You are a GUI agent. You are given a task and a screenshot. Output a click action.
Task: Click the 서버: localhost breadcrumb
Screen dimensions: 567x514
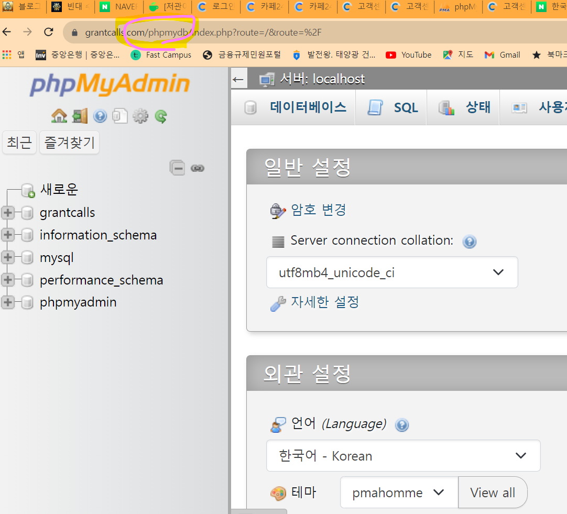point(322,79)
